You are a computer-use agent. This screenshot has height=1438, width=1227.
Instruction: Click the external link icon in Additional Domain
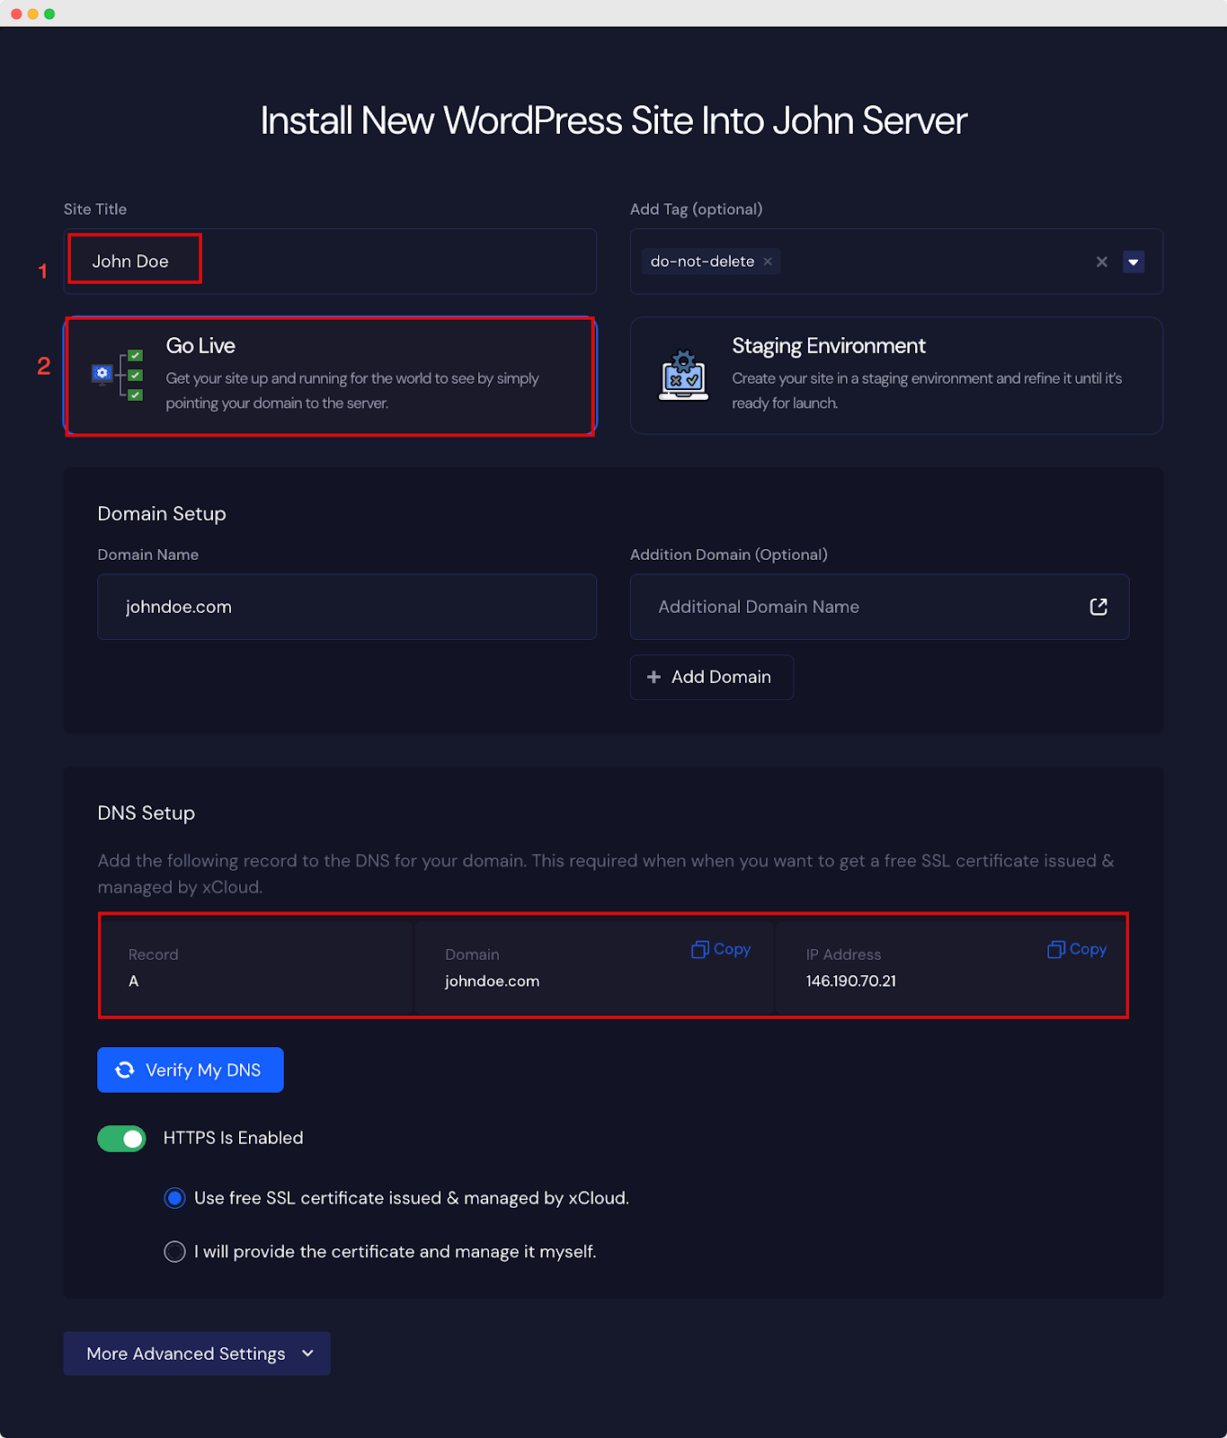click(x=1098, y=607)
